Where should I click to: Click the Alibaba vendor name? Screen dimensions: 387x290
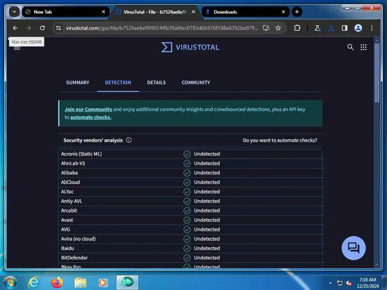click(x=70, y=173)
